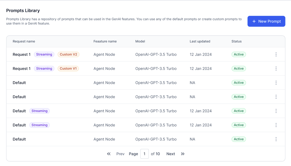Click the Request name column header
The image size is (291, 166).
pyautogui.click(x=24, y=41)
